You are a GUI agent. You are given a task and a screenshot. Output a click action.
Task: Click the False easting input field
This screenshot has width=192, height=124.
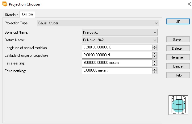coord(117,63)
